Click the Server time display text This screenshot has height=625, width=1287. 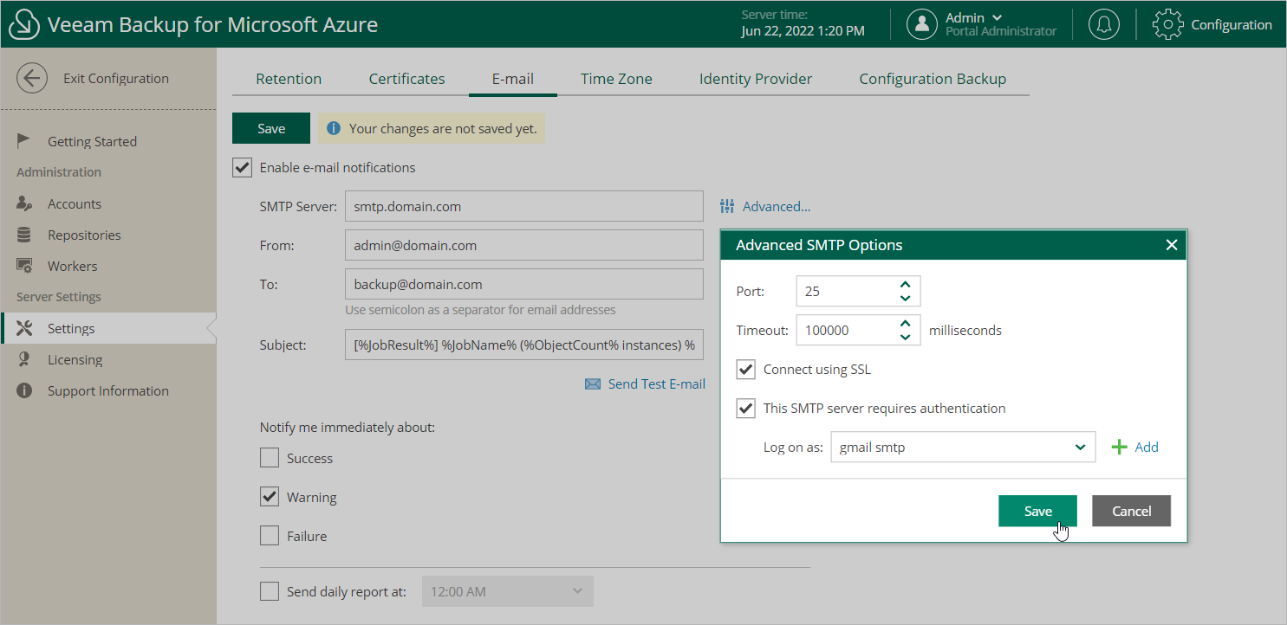[803, 23]
